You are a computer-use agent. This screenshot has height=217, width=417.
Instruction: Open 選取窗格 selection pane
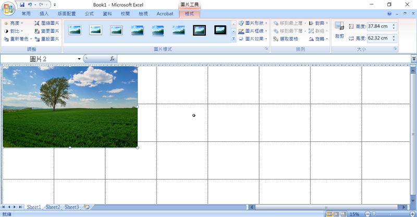click(286, 39)
